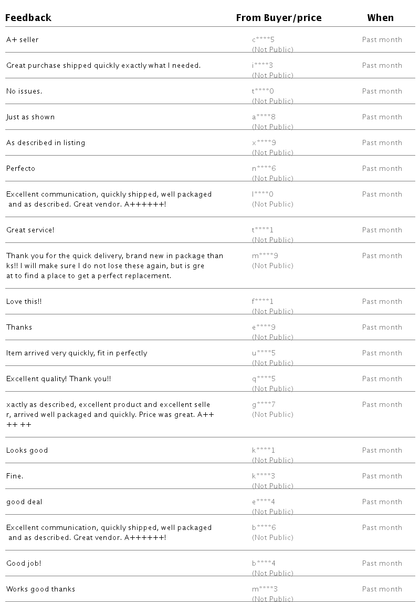Screen dimensions: 420x602
Task: Click the Feedback column header
Action: coord(28,18)
